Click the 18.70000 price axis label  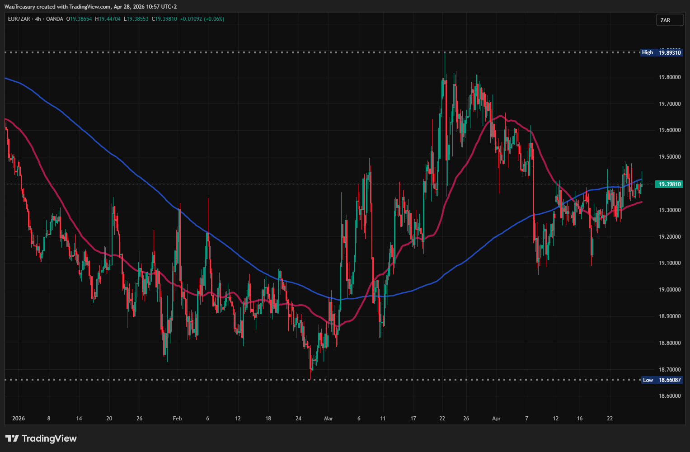click(x=670, y=370)
